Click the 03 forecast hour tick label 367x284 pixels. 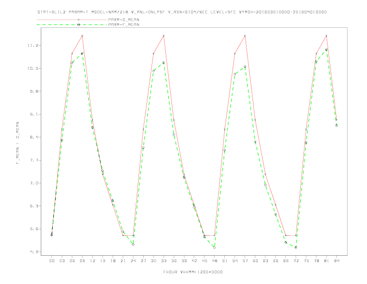[62, 261]
